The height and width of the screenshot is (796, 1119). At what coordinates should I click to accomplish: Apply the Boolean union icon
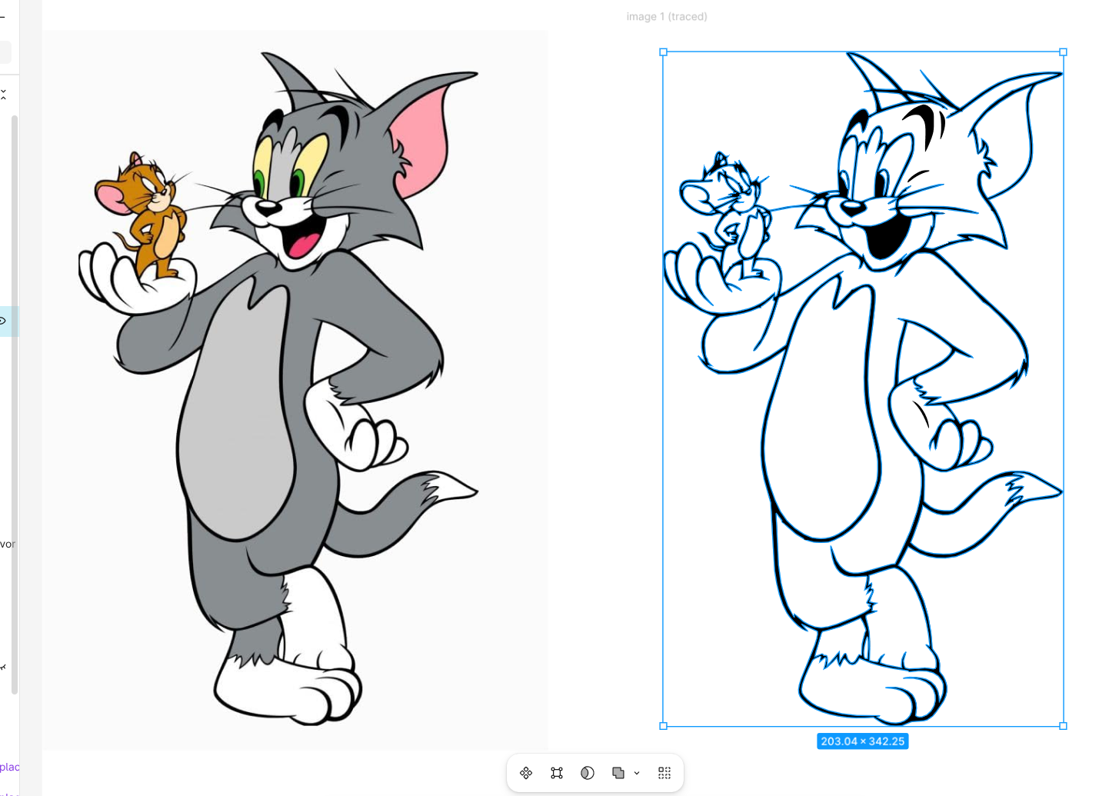click(618, 773)
